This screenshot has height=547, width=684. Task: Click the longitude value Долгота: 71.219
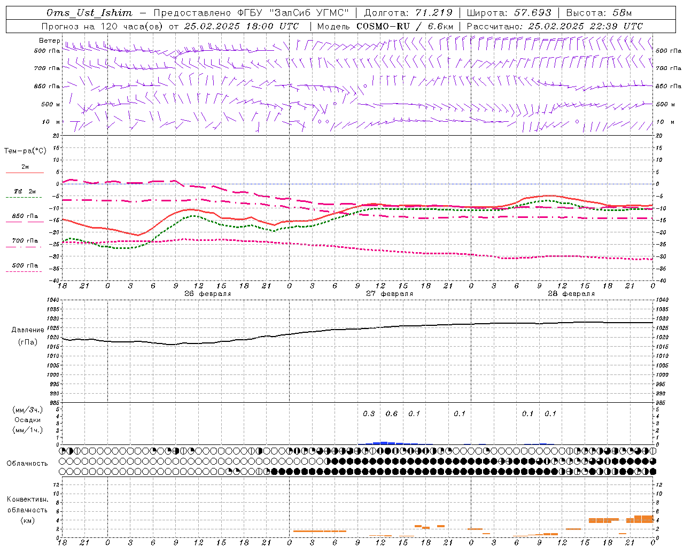(x=408, y=13)
